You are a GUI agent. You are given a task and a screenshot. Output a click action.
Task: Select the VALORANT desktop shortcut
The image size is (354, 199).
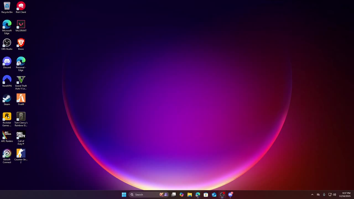click(21, 26)
